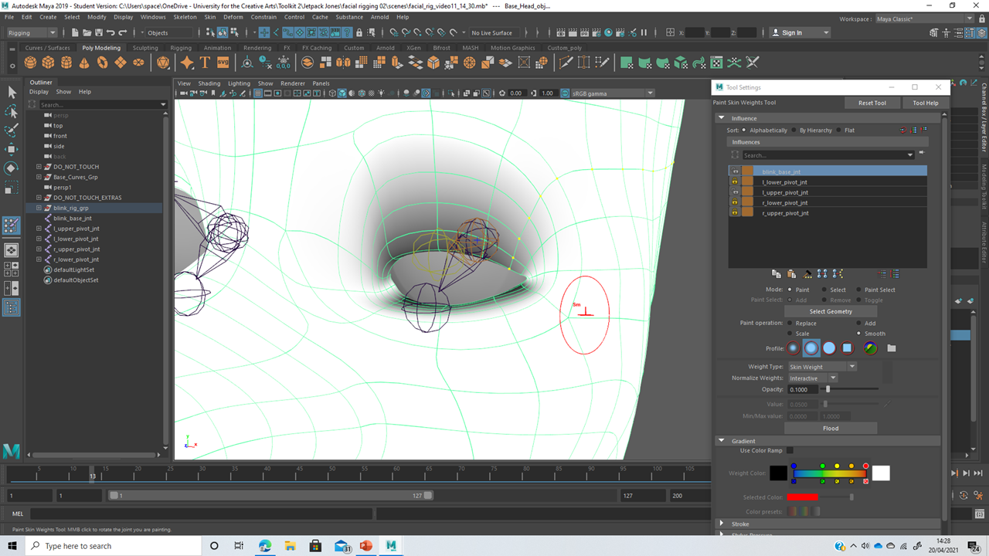This screenshot has width=989, height=556.
Task: Switch to the Animation shelf tab
Action: (x=217, y=48)
